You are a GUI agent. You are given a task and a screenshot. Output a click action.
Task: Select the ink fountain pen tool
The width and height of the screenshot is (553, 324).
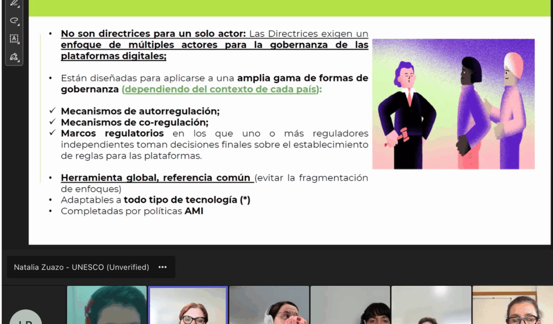[x=14, y=57]
